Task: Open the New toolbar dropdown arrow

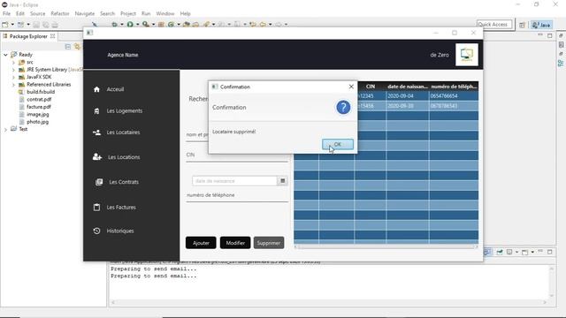Action: point(12,25)
